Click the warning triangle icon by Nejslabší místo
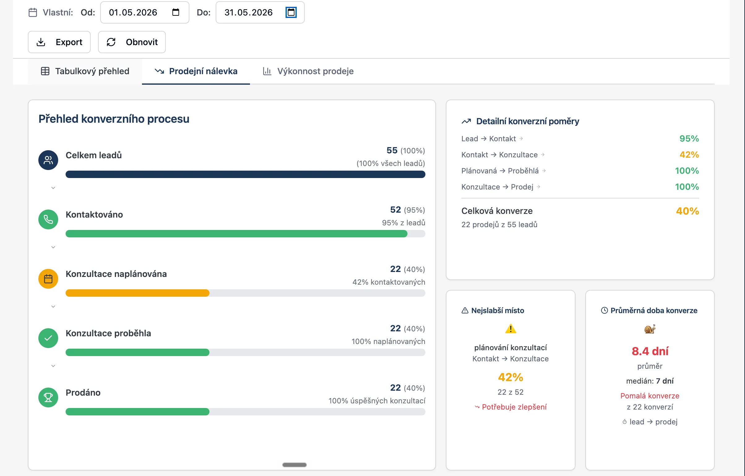745x476 pixels. click(x=465, y=311)
